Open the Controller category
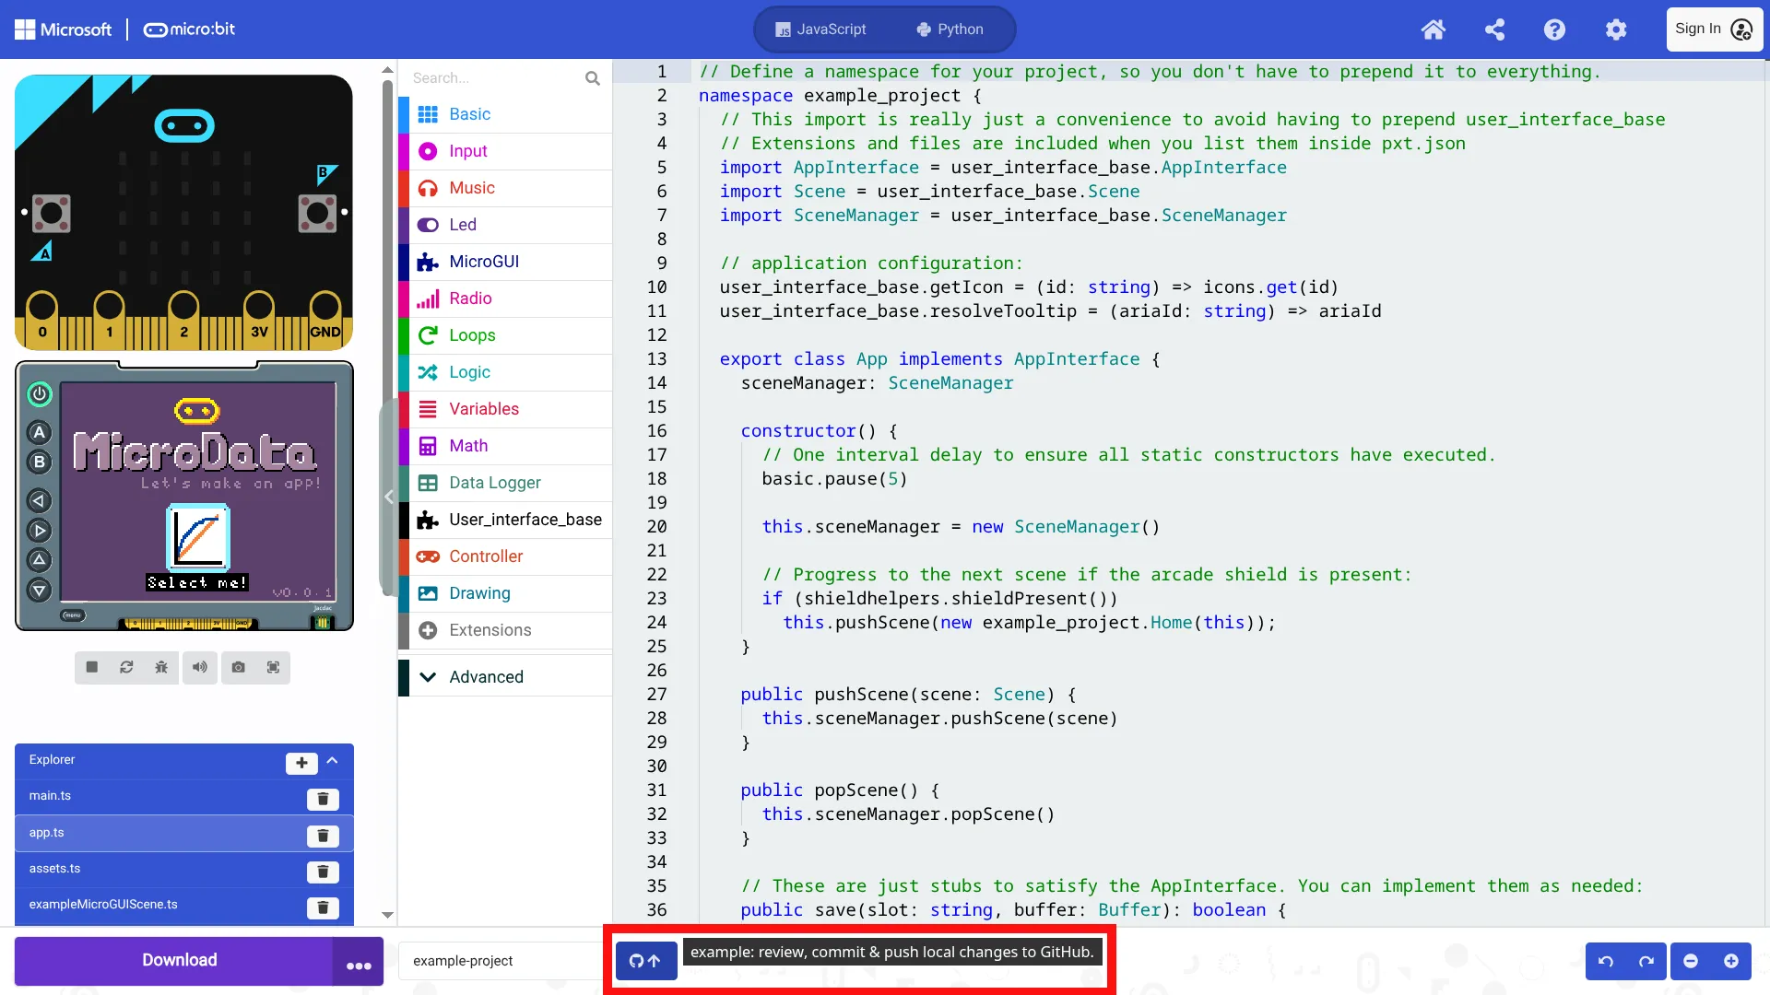 [505, 556]
